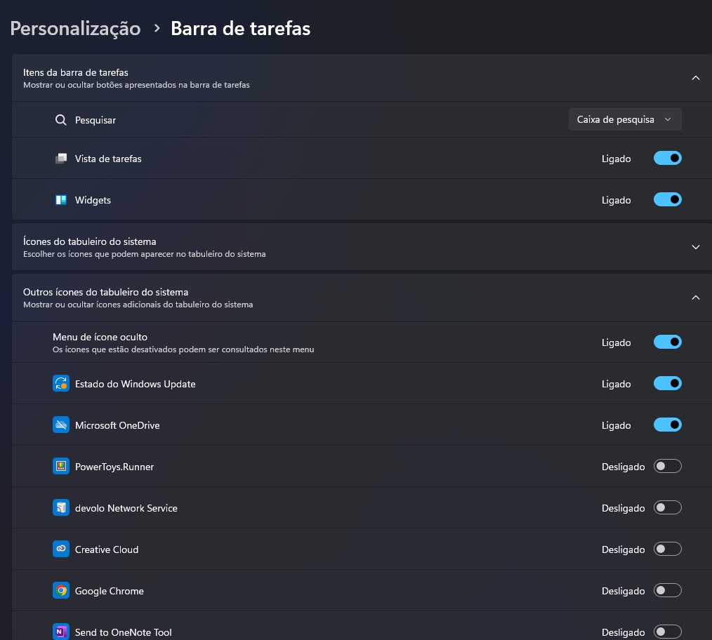Click Desligado status next to Google Chrome
Screen dimensions: 712x640
coord(623,591)
